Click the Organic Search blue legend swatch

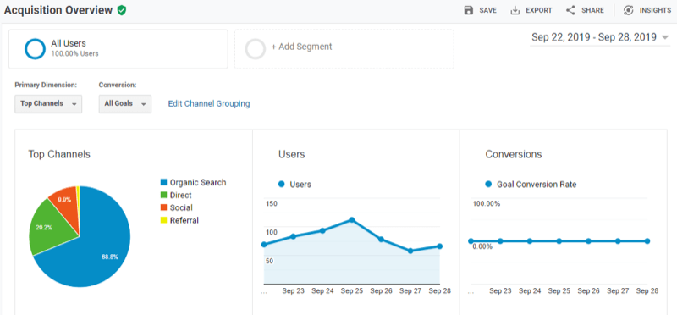pos(163,182)
